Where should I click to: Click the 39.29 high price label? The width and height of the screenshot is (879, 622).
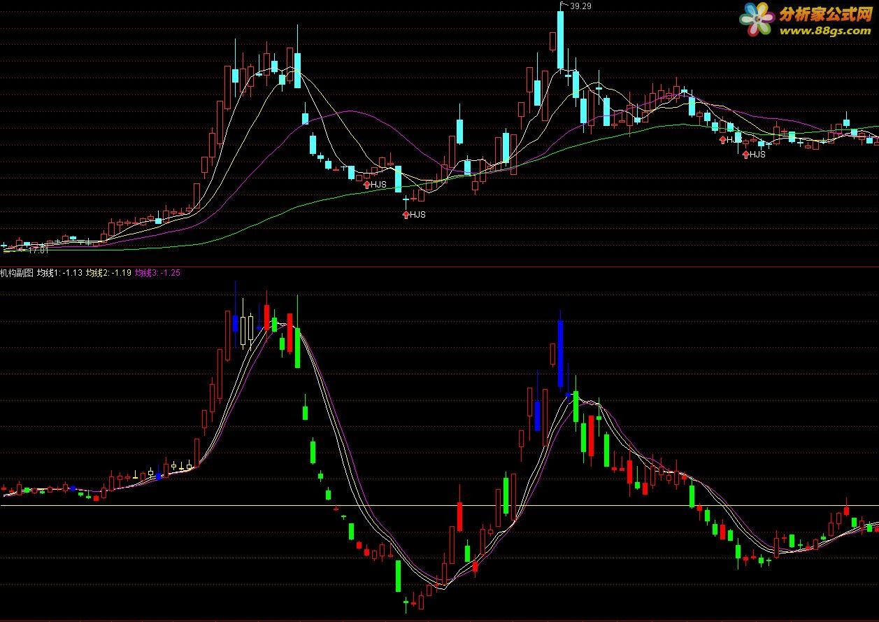tap(580, 6)
